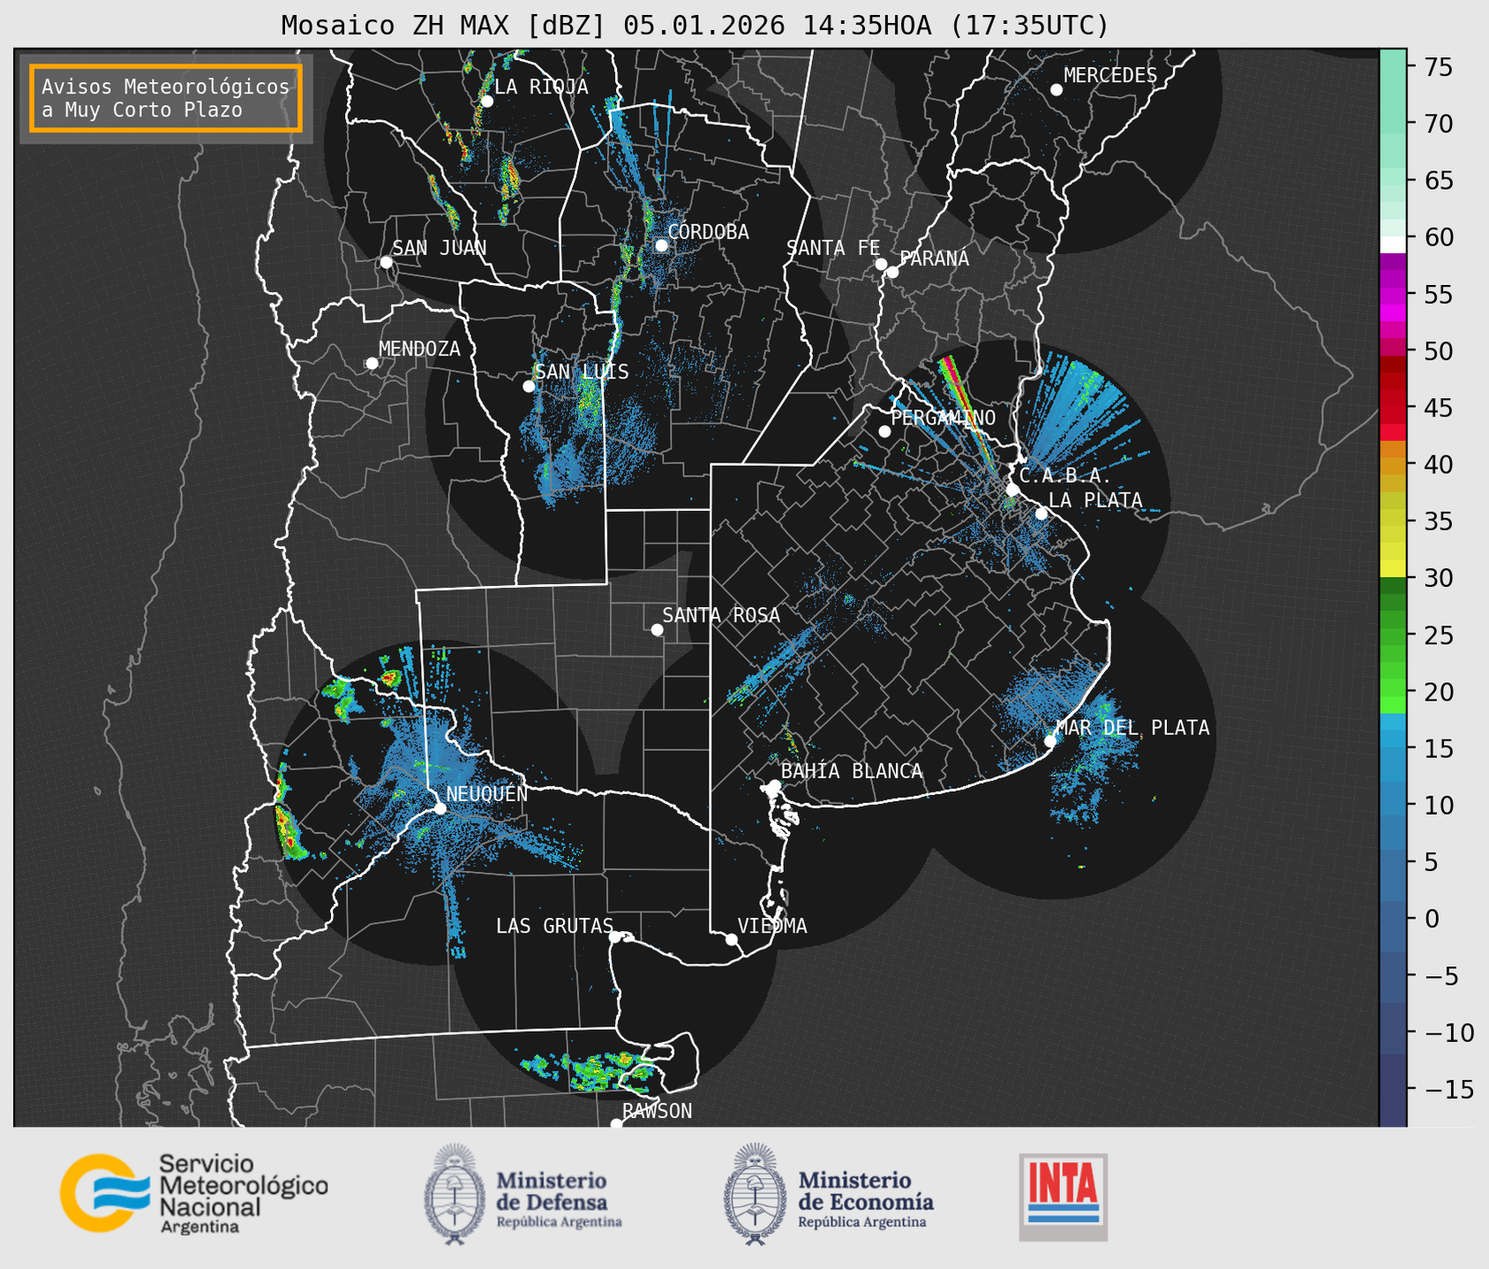This screenshot has height=1269, width=1489.
Task: Click the Santa Rosa city marker dot
Action: [x=657, y=629]
